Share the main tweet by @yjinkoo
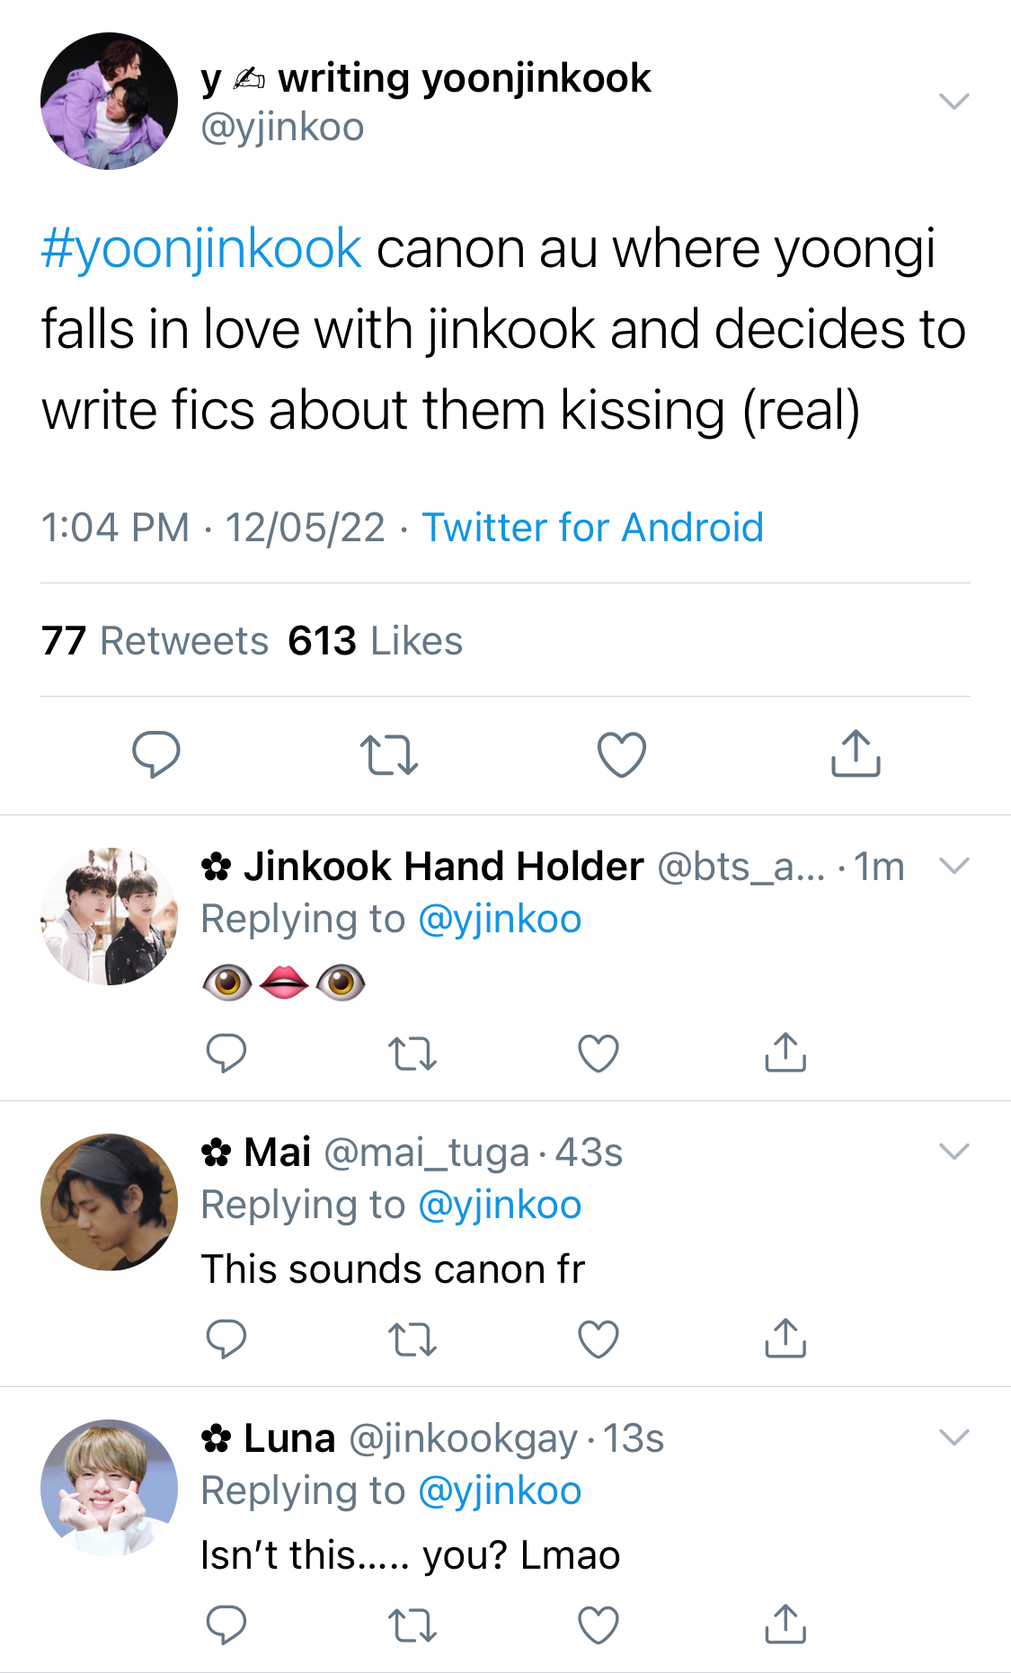 tap(856, 752)
